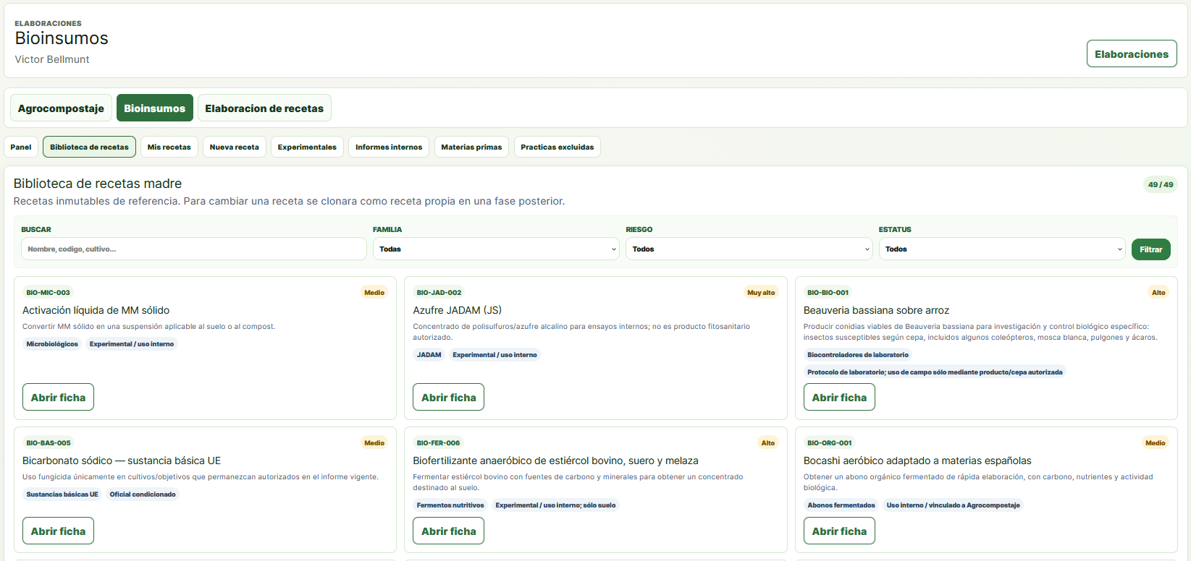Open the Practicas excluidas subtab
Screen dimensions: 1191x561
click(557, 147)
